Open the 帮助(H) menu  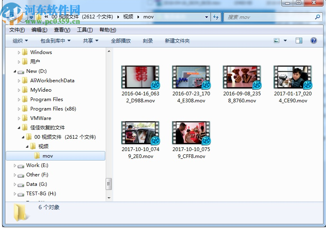(108, 30)
